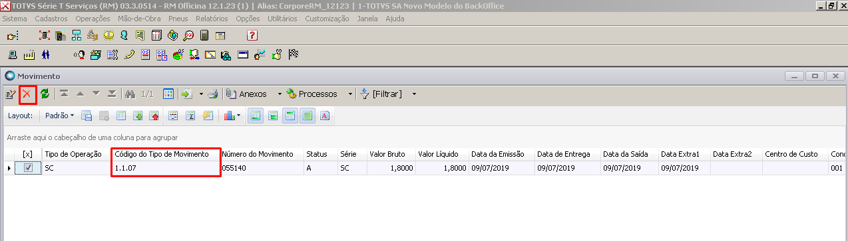The image size is (848, 241).
Task: Open the calculator icon in top toolbar
Action: click(204, 35)
